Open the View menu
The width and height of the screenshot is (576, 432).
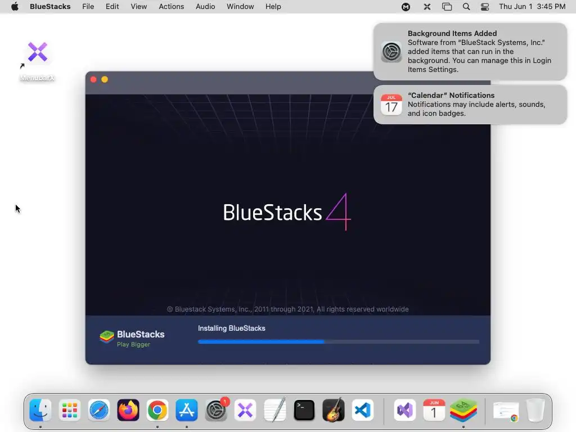[138, 7]
